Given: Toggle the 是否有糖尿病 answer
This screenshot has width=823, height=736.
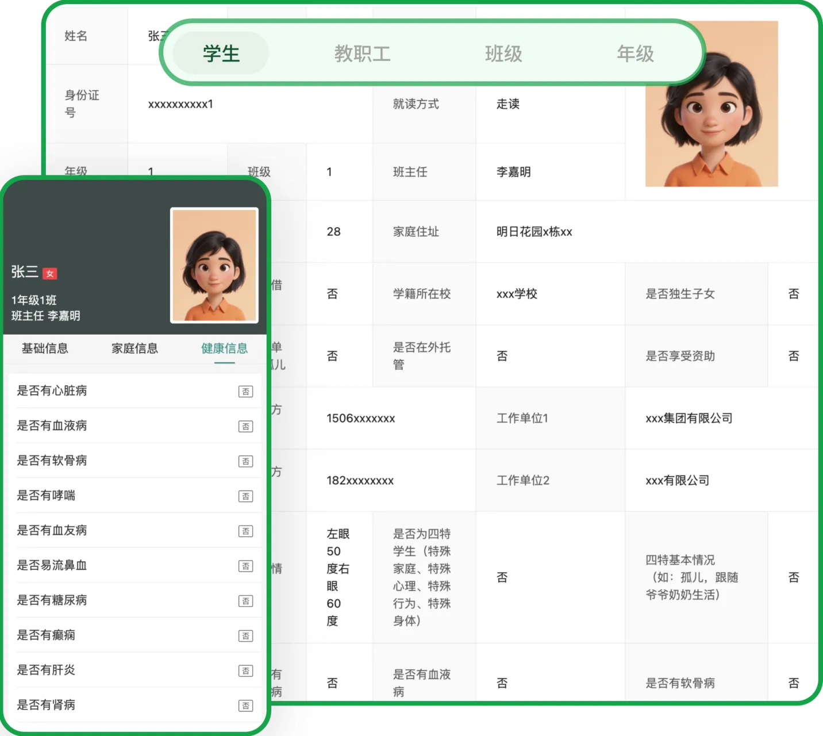Looking at the screenshot, I should (246, 600).
